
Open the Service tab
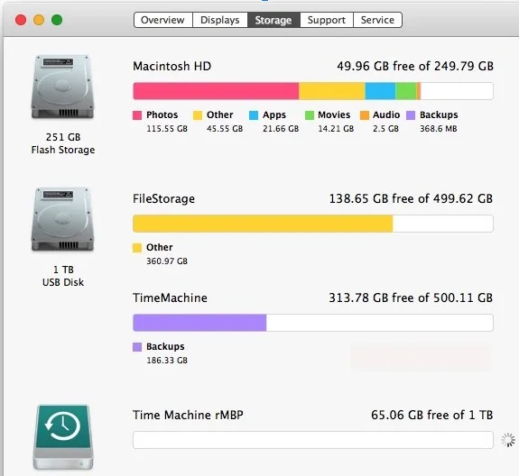click(377, 20)
